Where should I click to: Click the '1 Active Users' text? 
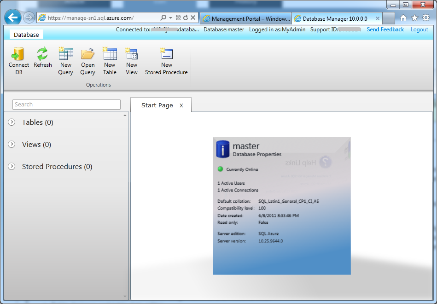[x=231, y=183]
